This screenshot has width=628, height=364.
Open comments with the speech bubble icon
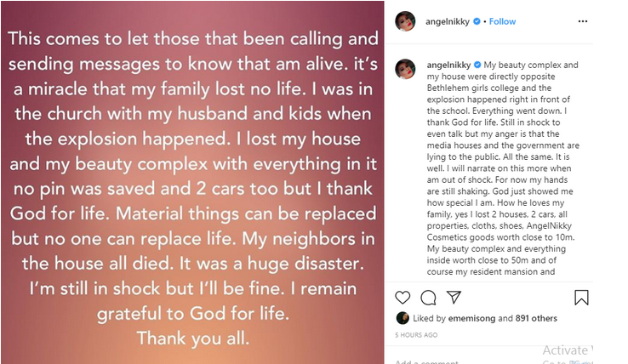pyautogui.click(x=429, y=298)
